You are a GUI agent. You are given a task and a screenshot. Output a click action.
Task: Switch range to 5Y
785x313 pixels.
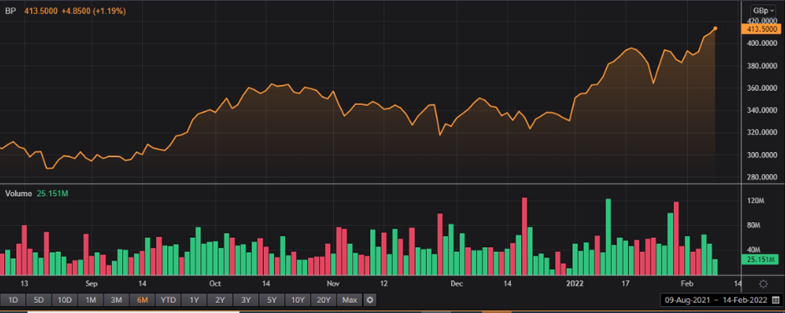(x=272, y=300)
